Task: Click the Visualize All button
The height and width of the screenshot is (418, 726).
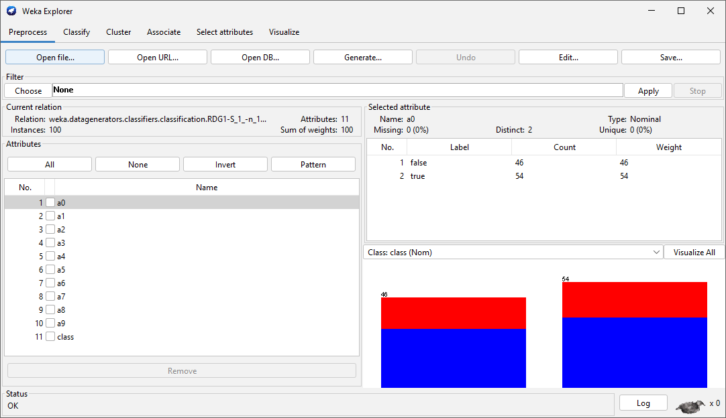Action: pos(694,253)
